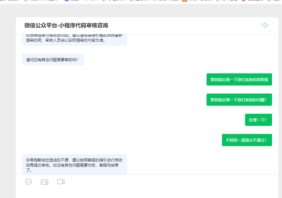The image size is (282, 198).
Task: Click the message containing 审核人员会以实际提审的内容为准
Action: coord(75,40)
